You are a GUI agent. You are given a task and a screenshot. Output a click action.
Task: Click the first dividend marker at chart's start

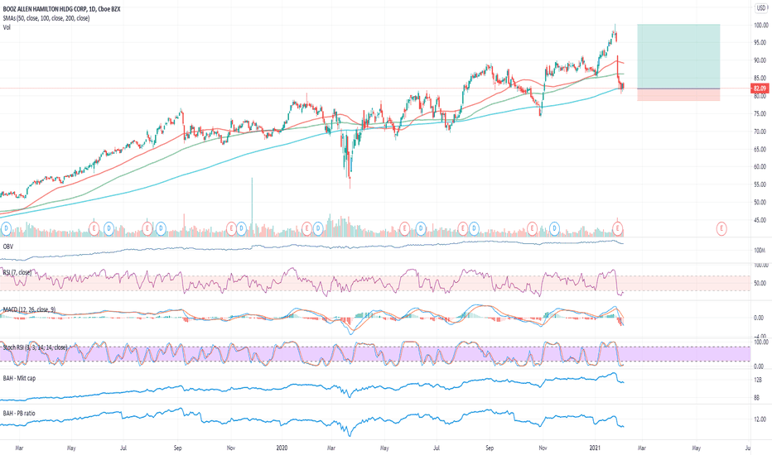click(6, 228)
